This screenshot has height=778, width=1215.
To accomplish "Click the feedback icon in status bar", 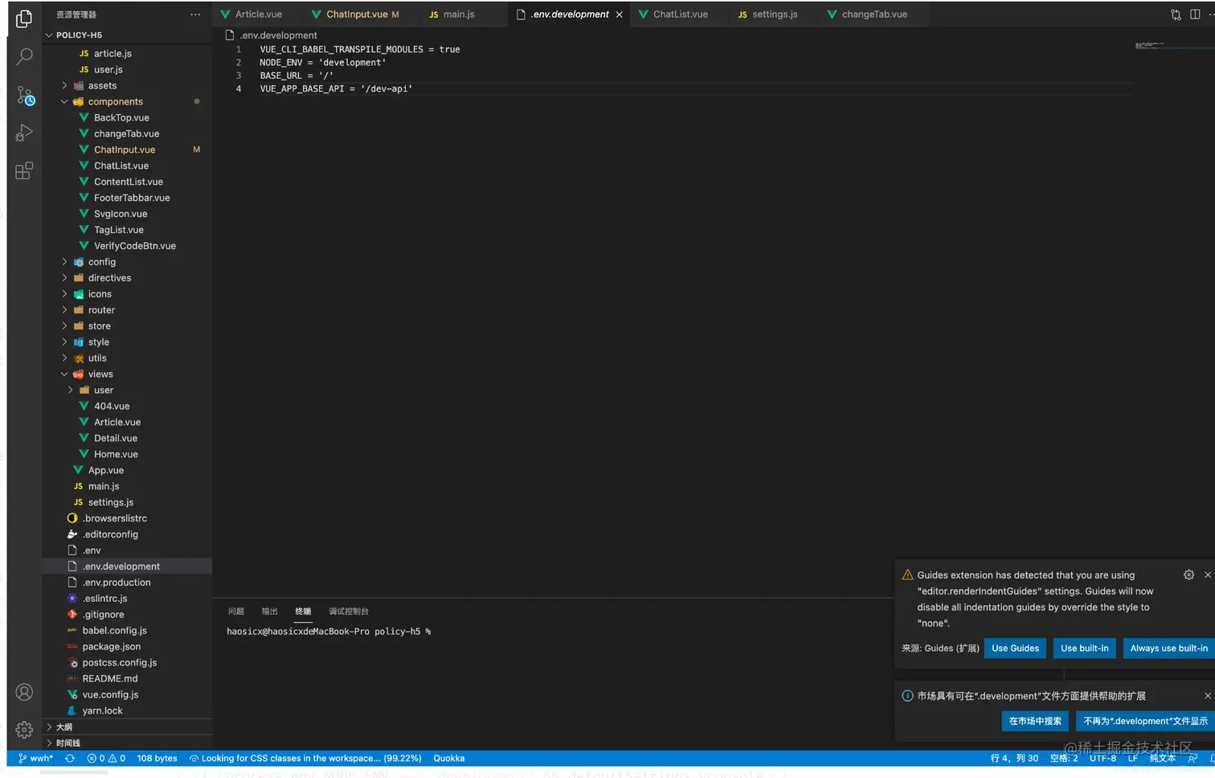I will [x=1192, y=758].
